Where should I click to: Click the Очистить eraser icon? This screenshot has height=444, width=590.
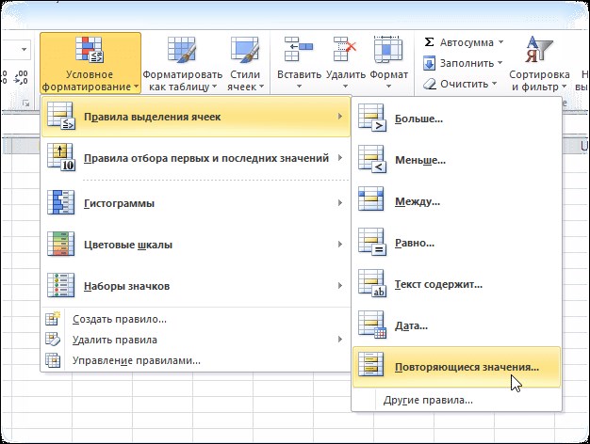(x=430, y=84)
